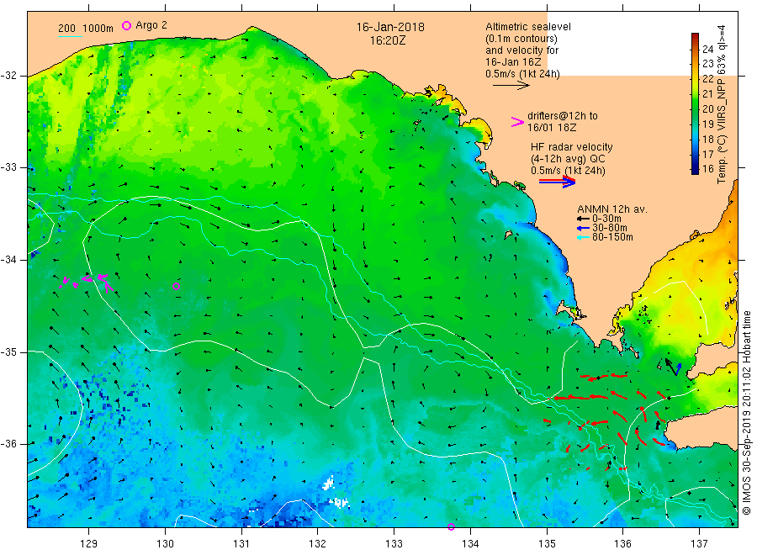
Task: Click the 131 longitude axis label
Action: (x=241, y=543)
